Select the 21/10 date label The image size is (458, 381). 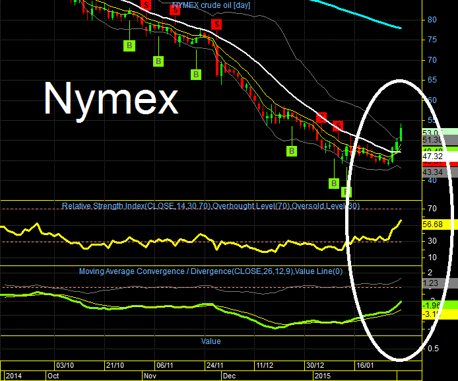click(x=115, y=365)
